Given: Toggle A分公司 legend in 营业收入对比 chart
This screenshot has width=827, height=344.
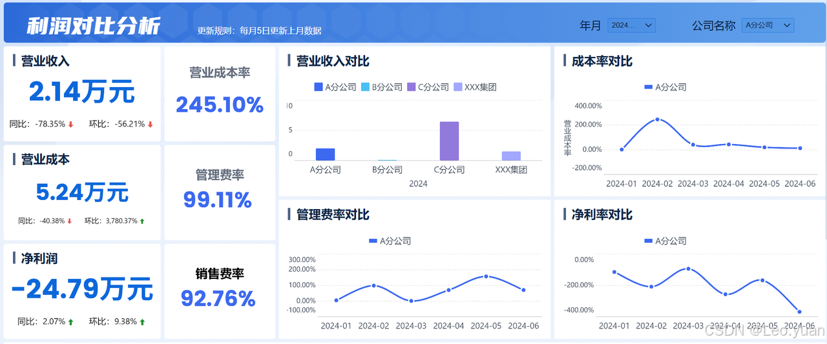Looking at the screenshot, I should (335, 87).
